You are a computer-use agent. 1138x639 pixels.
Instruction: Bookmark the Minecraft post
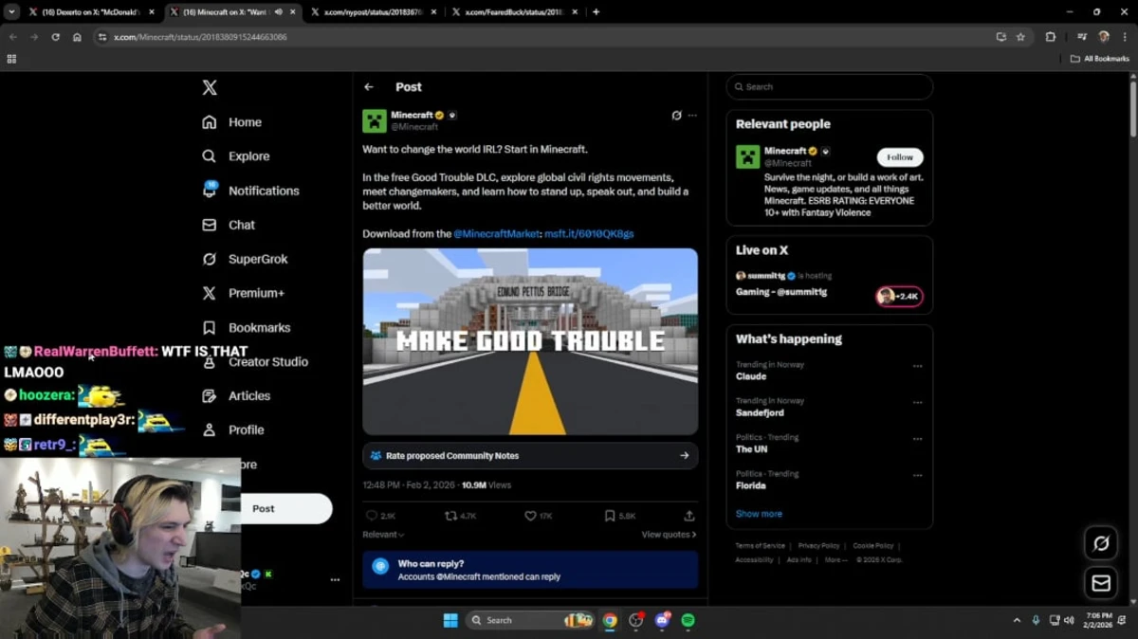tap(610, 516)
